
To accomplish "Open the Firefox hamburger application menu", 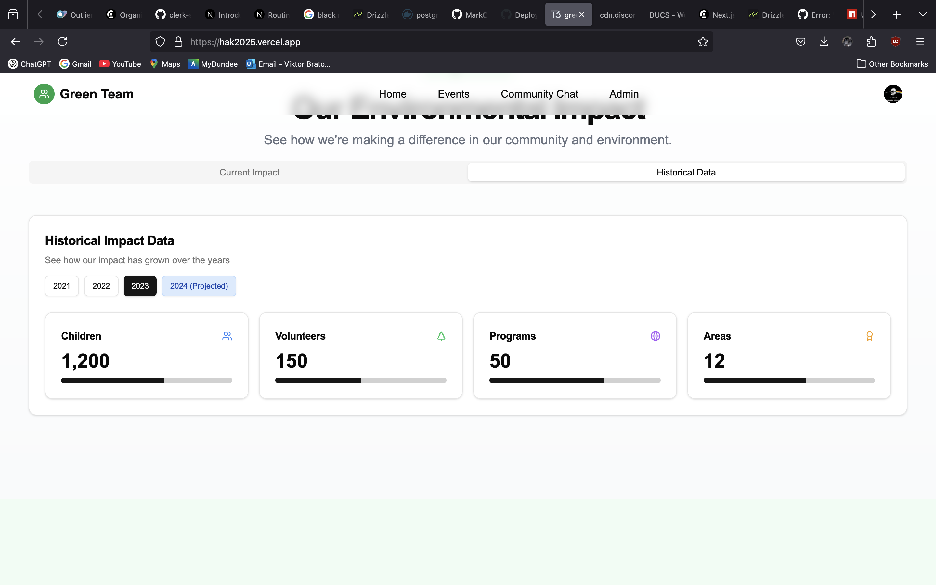I will coord(920,42).
